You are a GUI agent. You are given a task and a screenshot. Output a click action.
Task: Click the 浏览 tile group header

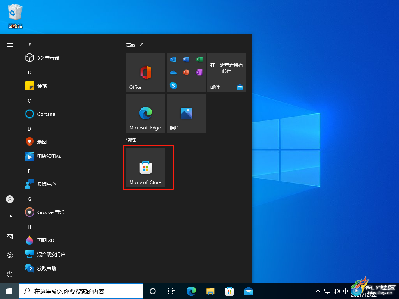click(131, 140)
